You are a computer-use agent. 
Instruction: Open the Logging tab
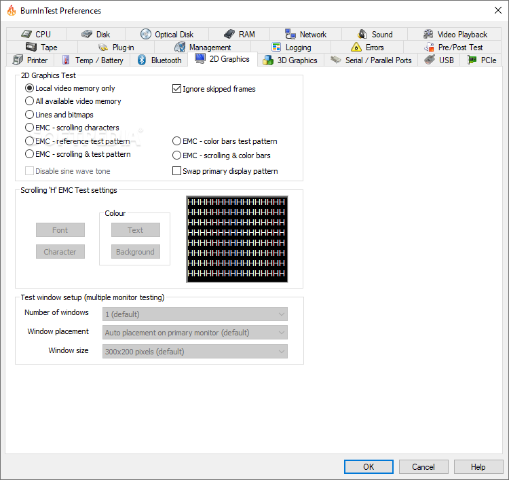tap(291, 47)
